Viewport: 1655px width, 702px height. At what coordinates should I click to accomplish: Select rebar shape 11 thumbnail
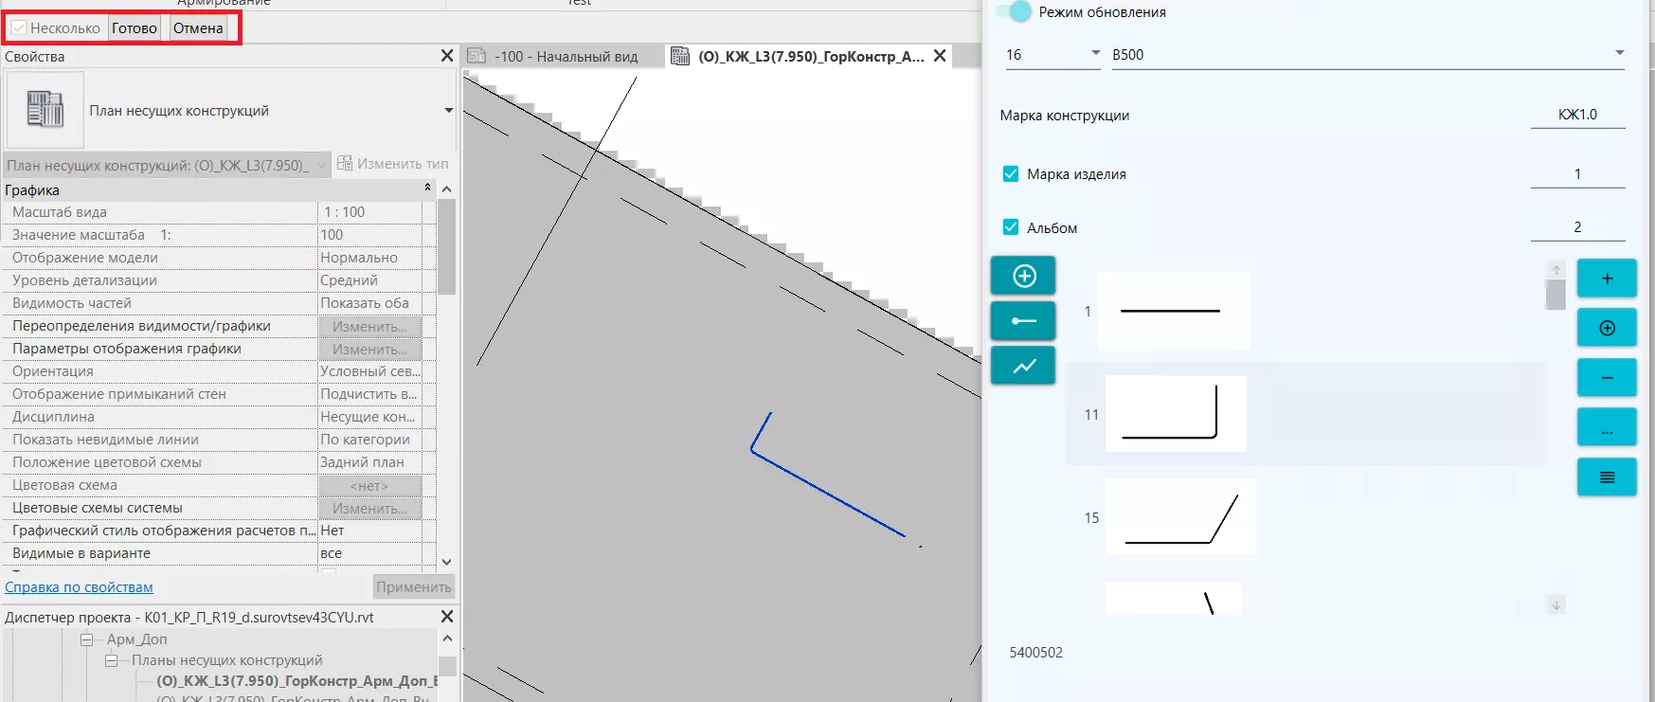point(1175,414)
